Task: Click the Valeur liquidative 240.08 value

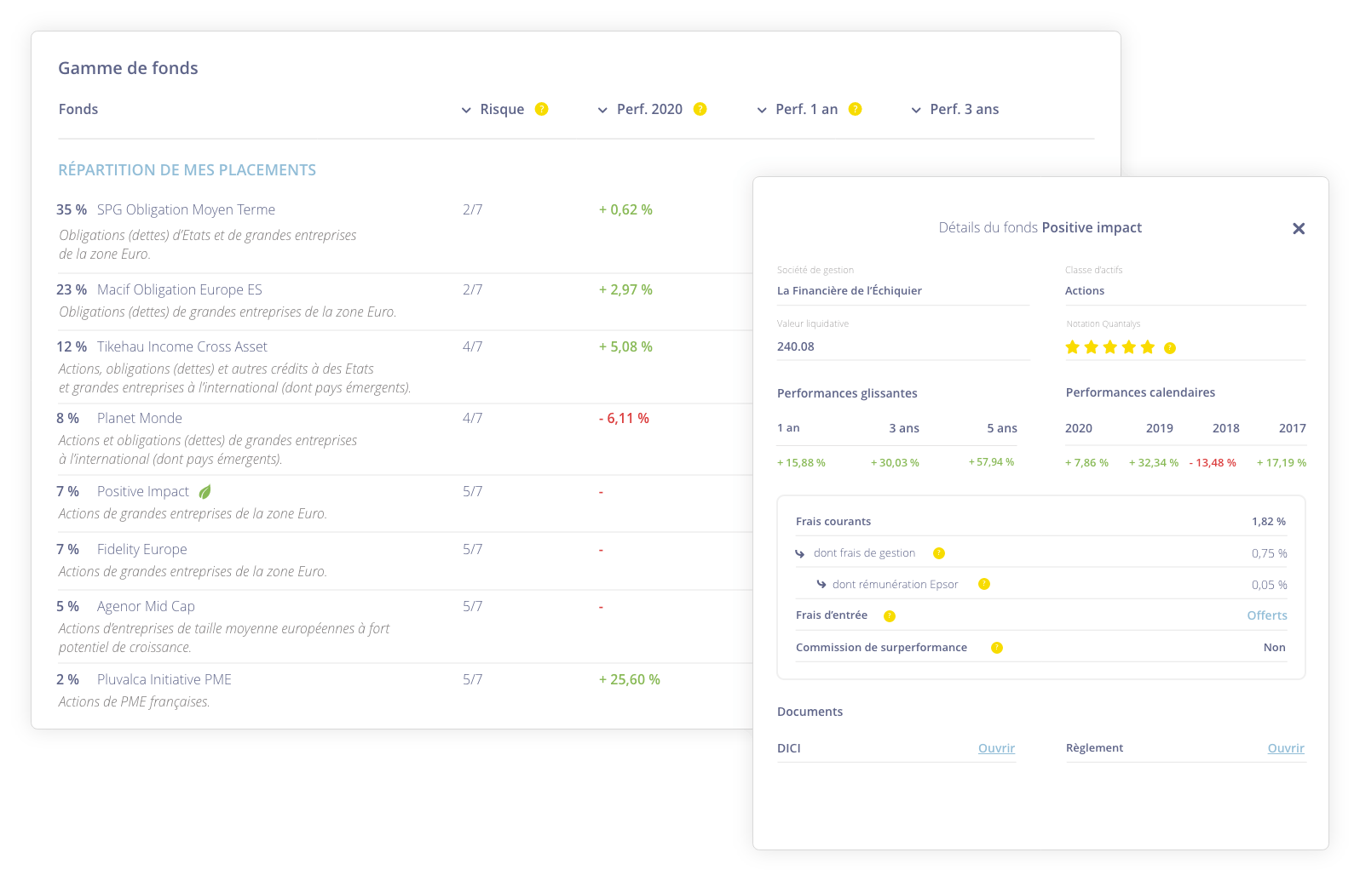Action: [796, 346]
